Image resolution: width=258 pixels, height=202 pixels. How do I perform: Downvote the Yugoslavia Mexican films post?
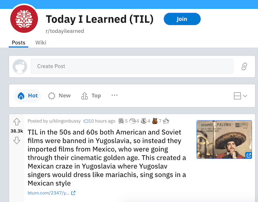click(x=16, y=140)
